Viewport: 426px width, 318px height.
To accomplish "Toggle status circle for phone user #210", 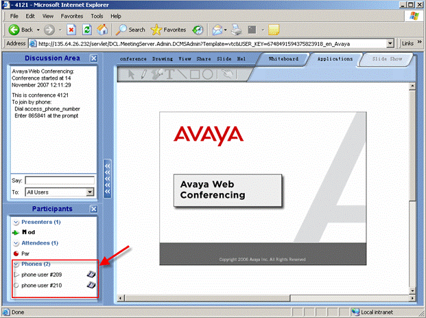I will click(16, 285).
